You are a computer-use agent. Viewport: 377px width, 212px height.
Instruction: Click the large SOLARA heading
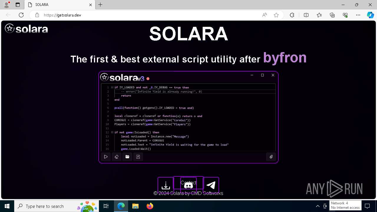click(x=188, y=34)
